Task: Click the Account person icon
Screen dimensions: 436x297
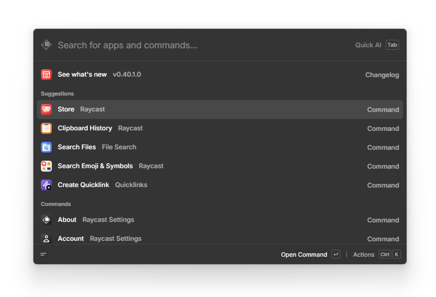Action: point(46,238)
